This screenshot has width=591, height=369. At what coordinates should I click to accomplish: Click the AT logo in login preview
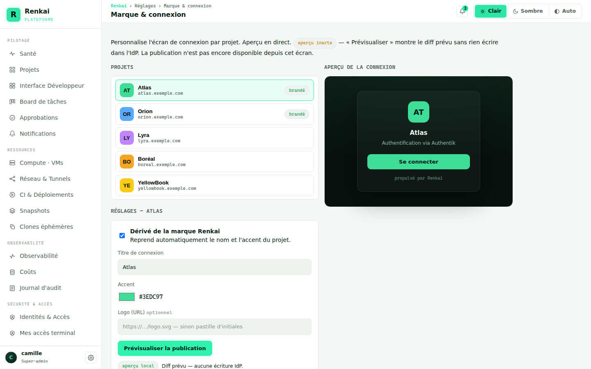pos(419,112)
